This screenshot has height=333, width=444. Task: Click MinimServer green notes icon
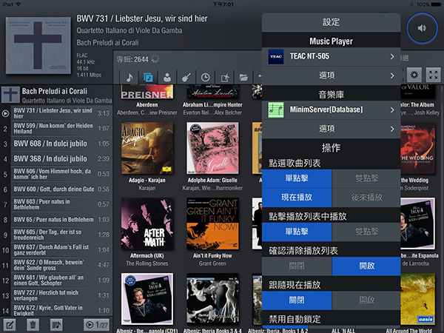tap(276, 110)
